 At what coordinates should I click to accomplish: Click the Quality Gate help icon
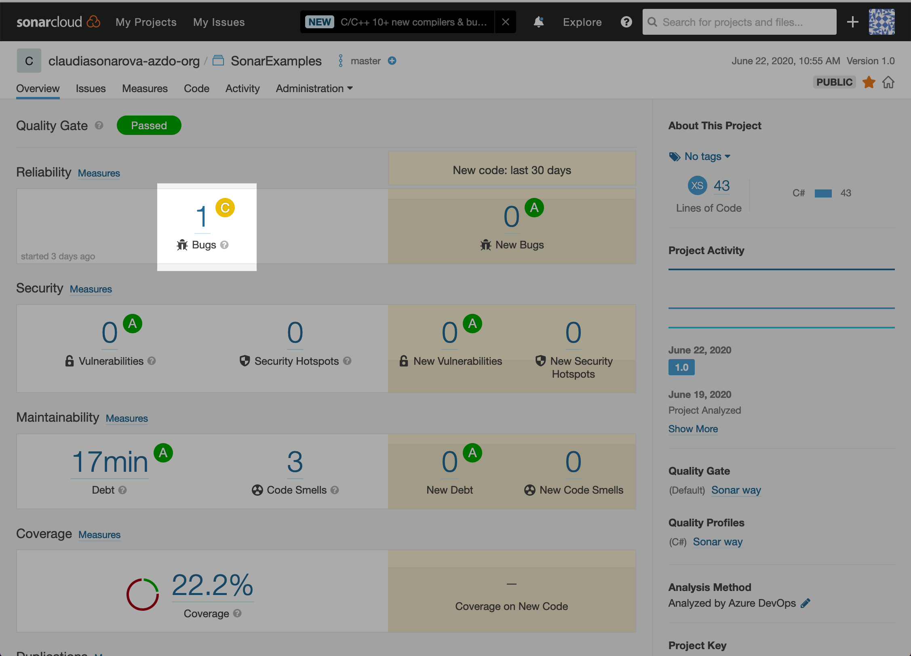tap(99, 126)
